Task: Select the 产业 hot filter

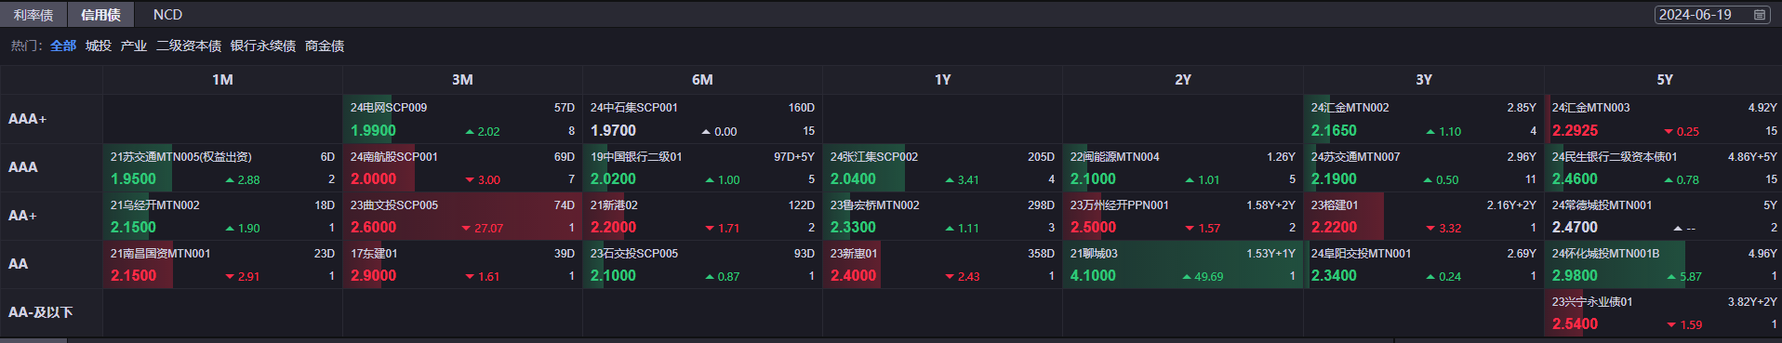Action: pyautogui.click(x=134, y=46)
